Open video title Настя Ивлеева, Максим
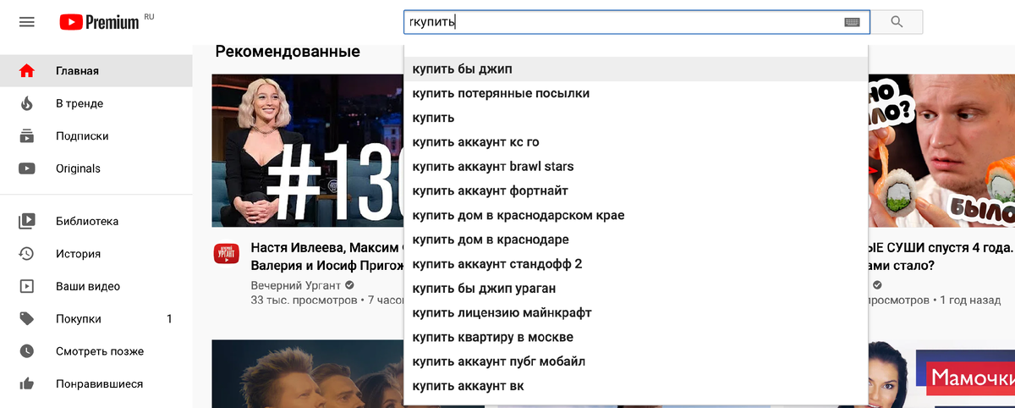This screenshot has width=1015, height=408. click(x=326, y=257)
